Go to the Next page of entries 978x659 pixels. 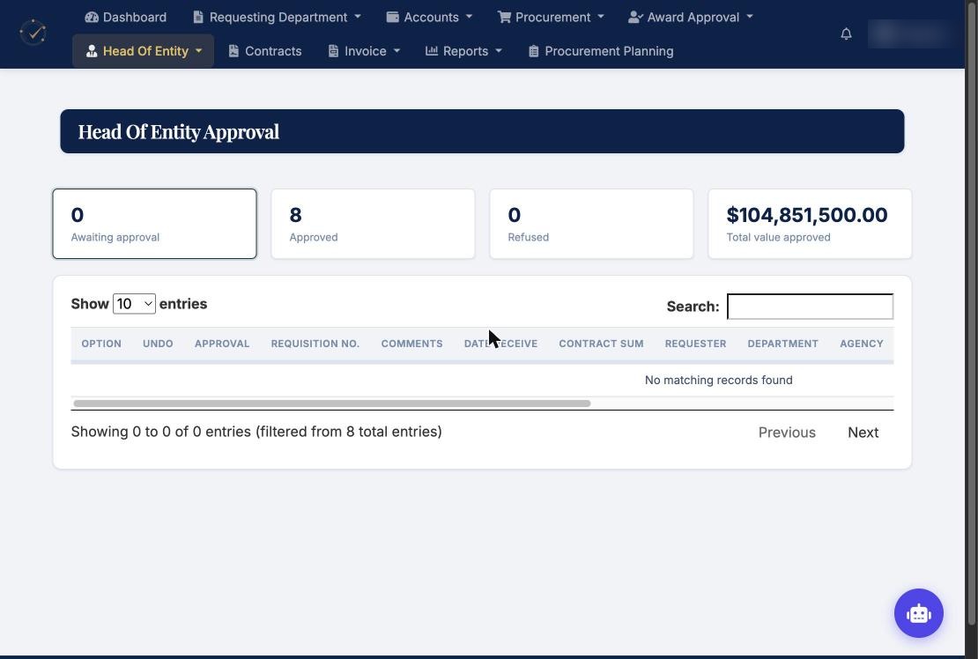pyautogui.click(x=863, y=432)
